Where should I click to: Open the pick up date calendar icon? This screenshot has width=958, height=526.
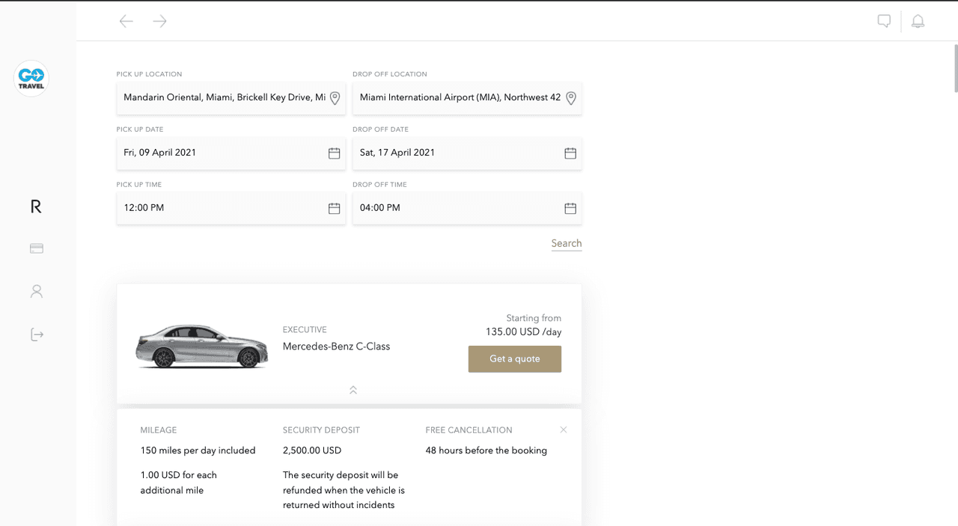click(x=335, y=153)
